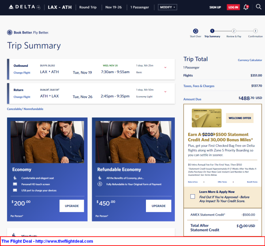
Task: Check the Learn More & Apply Now checkbox
Action: tap(193, 196)
